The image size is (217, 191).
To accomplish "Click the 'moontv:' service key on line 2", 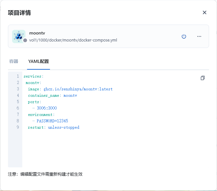I will click(33, 83).
